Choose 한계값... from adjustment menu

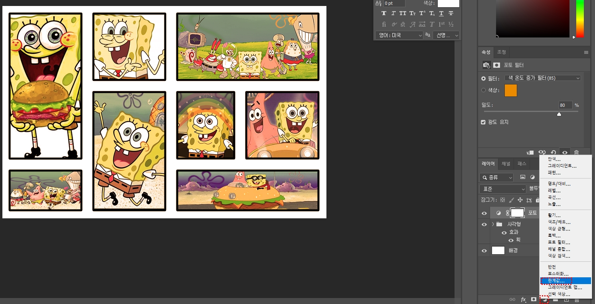coord(565,281)
